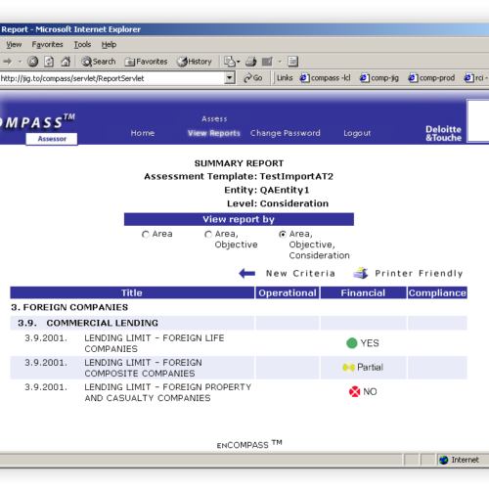Click the enCOMPASS footer text
This screenshot has width=489, height=489.
249,444
